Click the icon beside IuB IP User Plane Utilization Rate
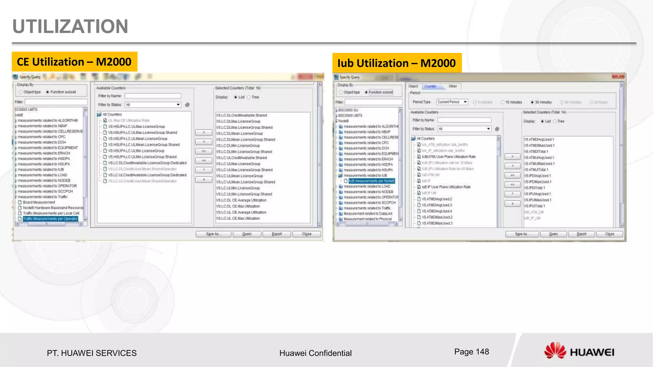 click(419, 187)
